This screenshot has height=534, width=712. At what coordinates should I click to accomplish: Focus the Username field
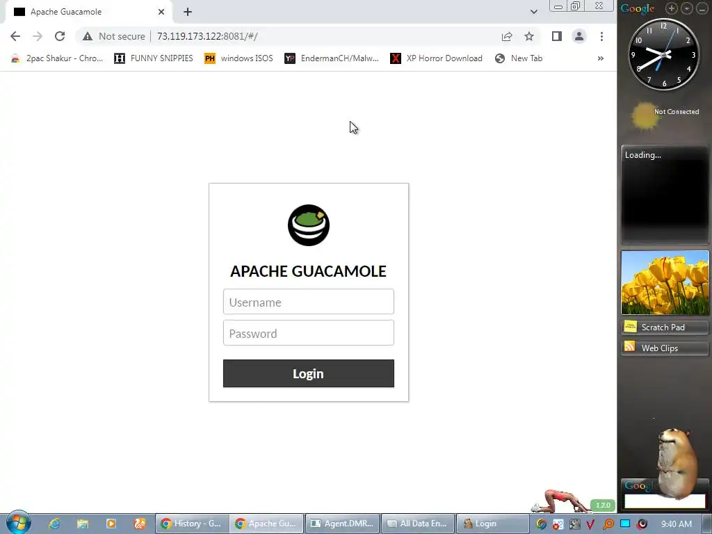(x=308, y=302)
